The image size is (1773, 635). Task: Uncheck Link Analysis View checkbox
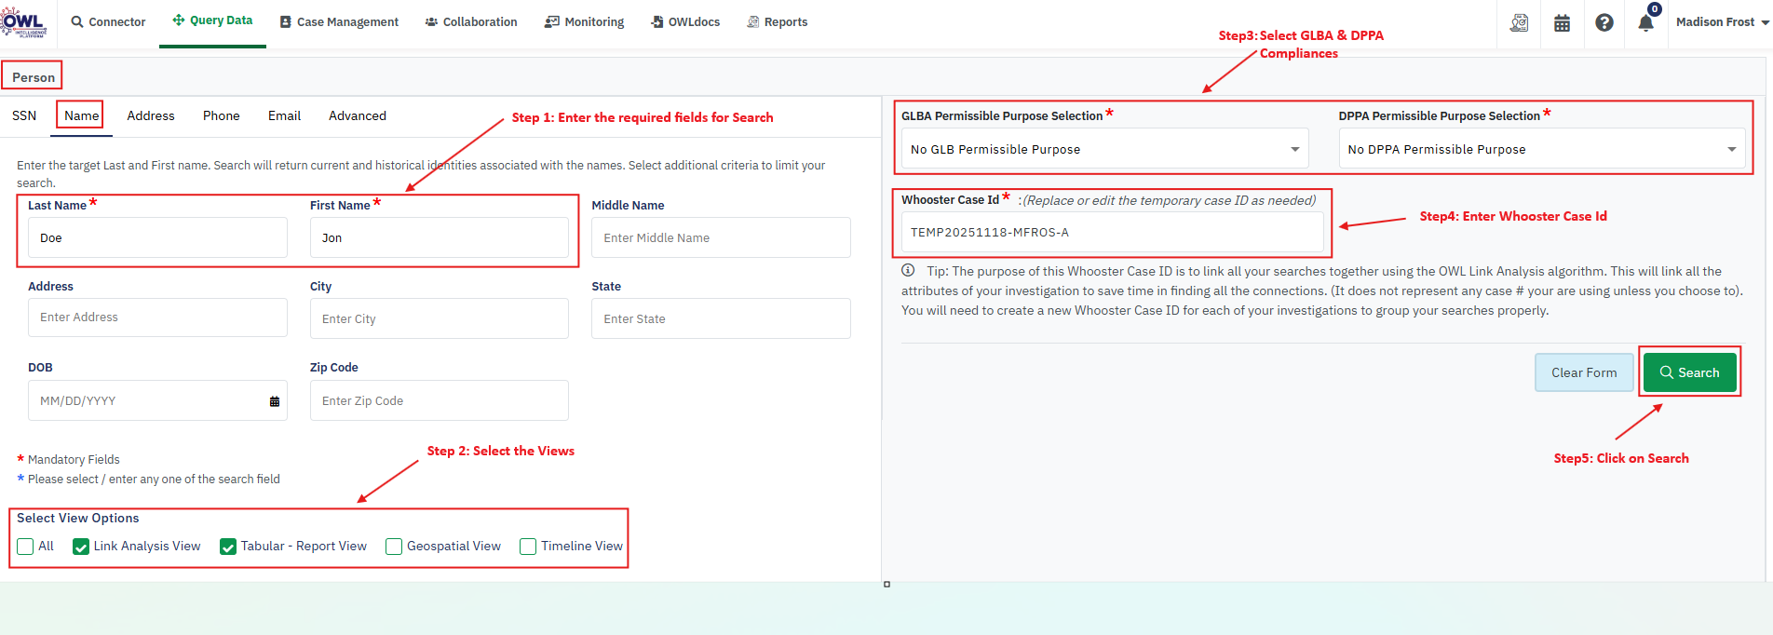(x=81, y=547)
